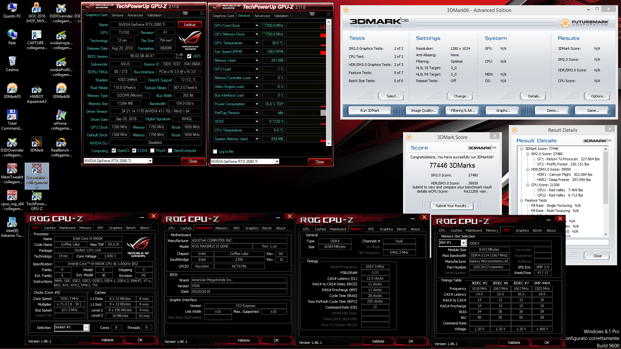Click GPU-Z sensors scrollbar up arrow
Screen dimensions: 621x349
tap(329, 22)
